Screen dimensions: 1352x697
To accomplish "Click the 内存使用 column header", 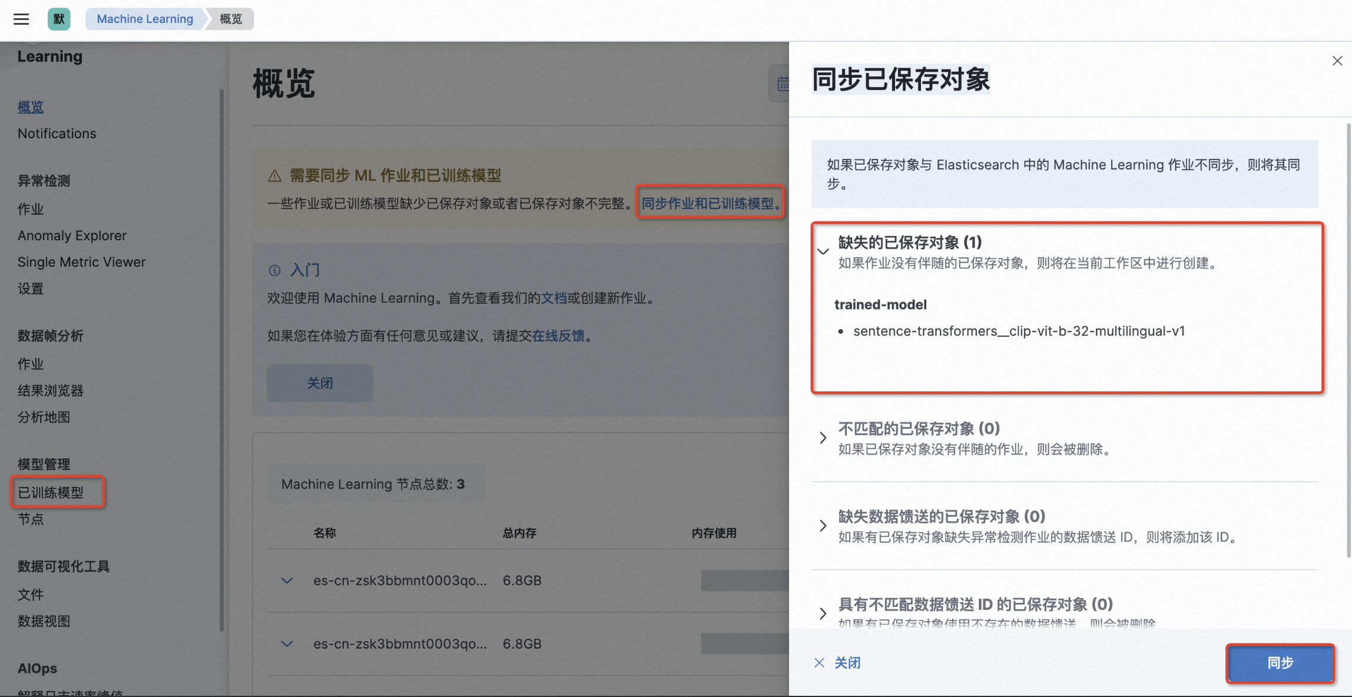I will [714, 533].
